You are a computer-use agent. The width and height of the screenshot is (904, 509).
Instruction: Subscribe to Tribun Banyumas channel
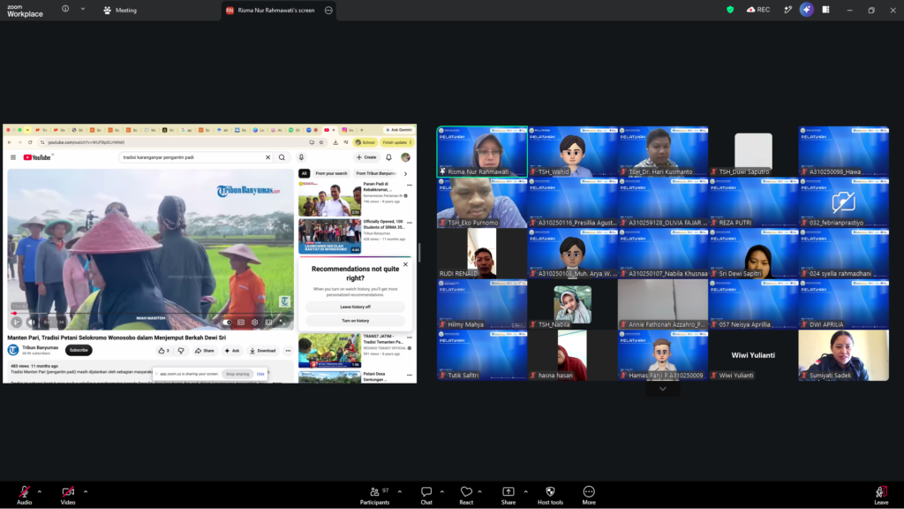79,350
